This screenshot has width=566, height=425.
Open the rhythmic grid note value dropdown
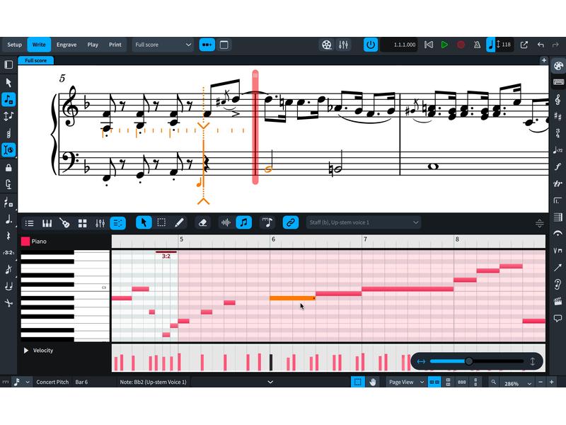pyautogui.click(x=22, y=382)
